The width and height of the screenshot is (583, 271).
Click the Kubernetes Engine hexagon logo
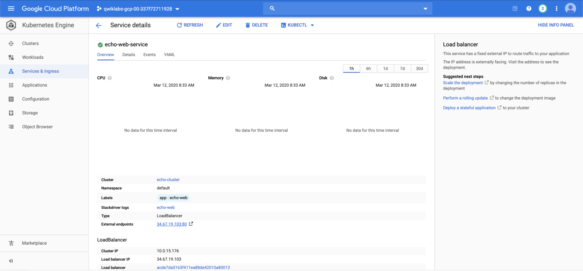point(11,25)
